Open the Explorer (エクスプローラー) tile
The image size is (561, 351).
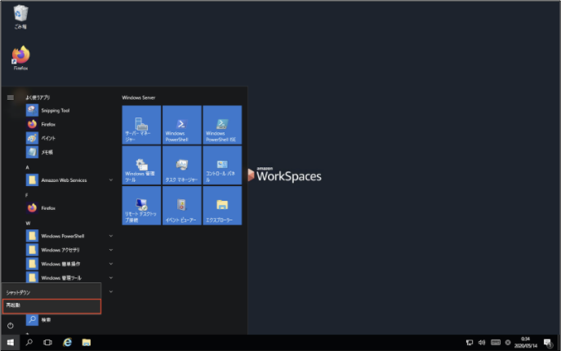(222, 206)
